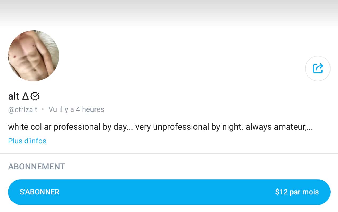This screenshot has height=212, width=338.
Task: Click the share icon in the white circle
Action: pos(318,69)
